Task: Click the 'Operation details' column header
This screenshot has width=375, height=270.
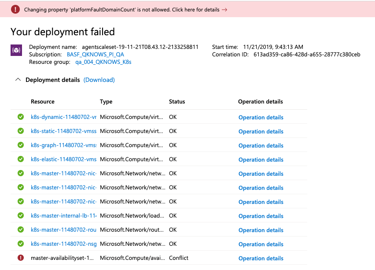Action: (x=261, y=102)
